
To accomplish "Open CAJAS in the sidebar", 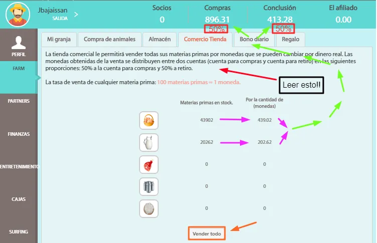I will coord(19,199).
